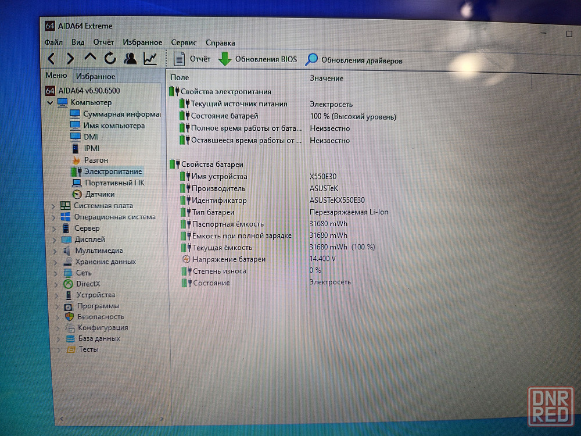Collapse the Компьютер tree node
This screenshot has height=436, width=581.
[50, 103]
